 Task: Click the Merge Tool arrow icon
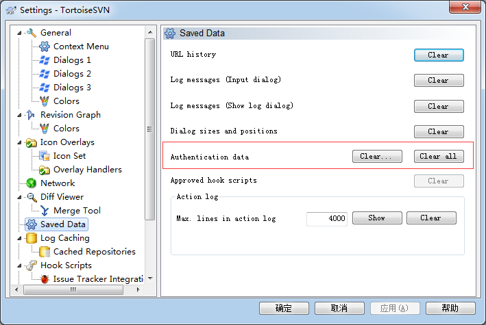point(45,211)
